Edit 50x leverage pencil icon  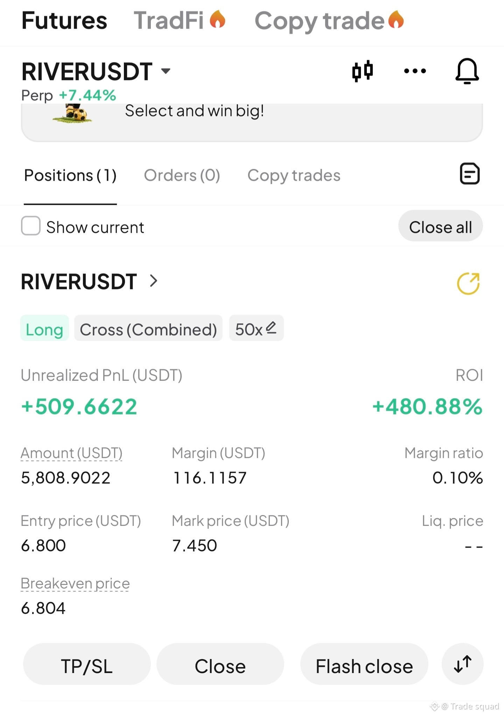271,328
